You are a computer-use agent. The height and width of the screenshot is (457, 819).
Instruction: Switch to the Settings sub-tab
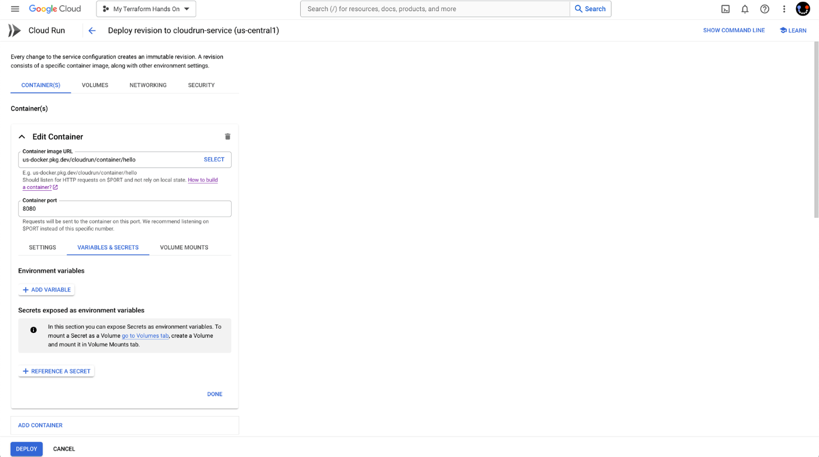(x=43, y=248)
